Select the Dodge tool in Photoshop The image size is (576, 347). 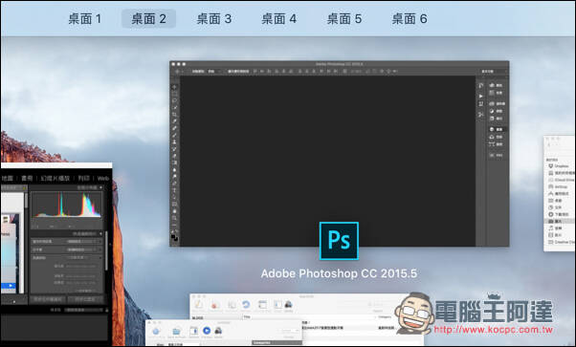[x=174, y=177]
